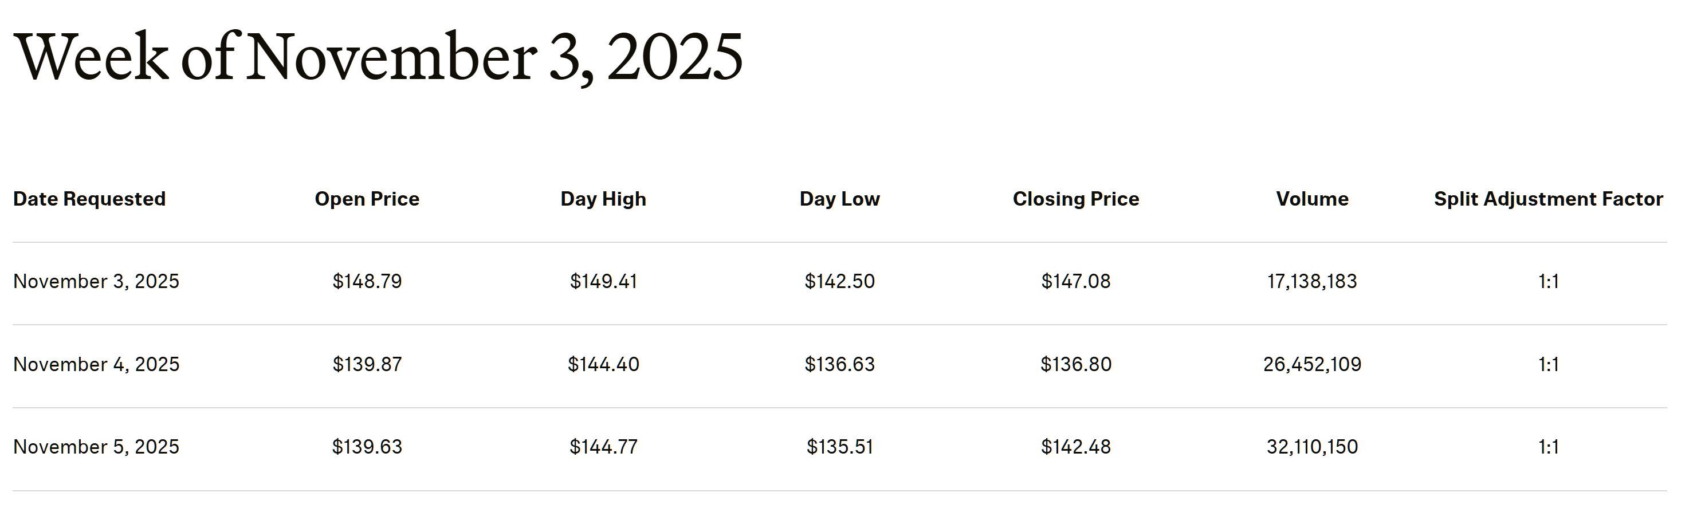Image resolution: width=1693 pixels, height=520 pixels.
Task: Select the November 5, 2025 date cell
Action: [x=96, y=447]
